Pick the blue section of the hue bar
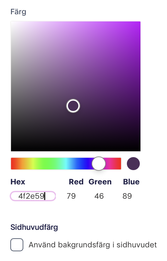This screenshot has width=167, height=261. tap(83, 164)
